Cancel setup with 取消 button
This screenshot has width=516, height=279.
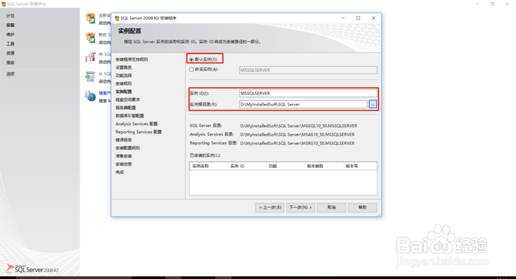tap(331, 207)
